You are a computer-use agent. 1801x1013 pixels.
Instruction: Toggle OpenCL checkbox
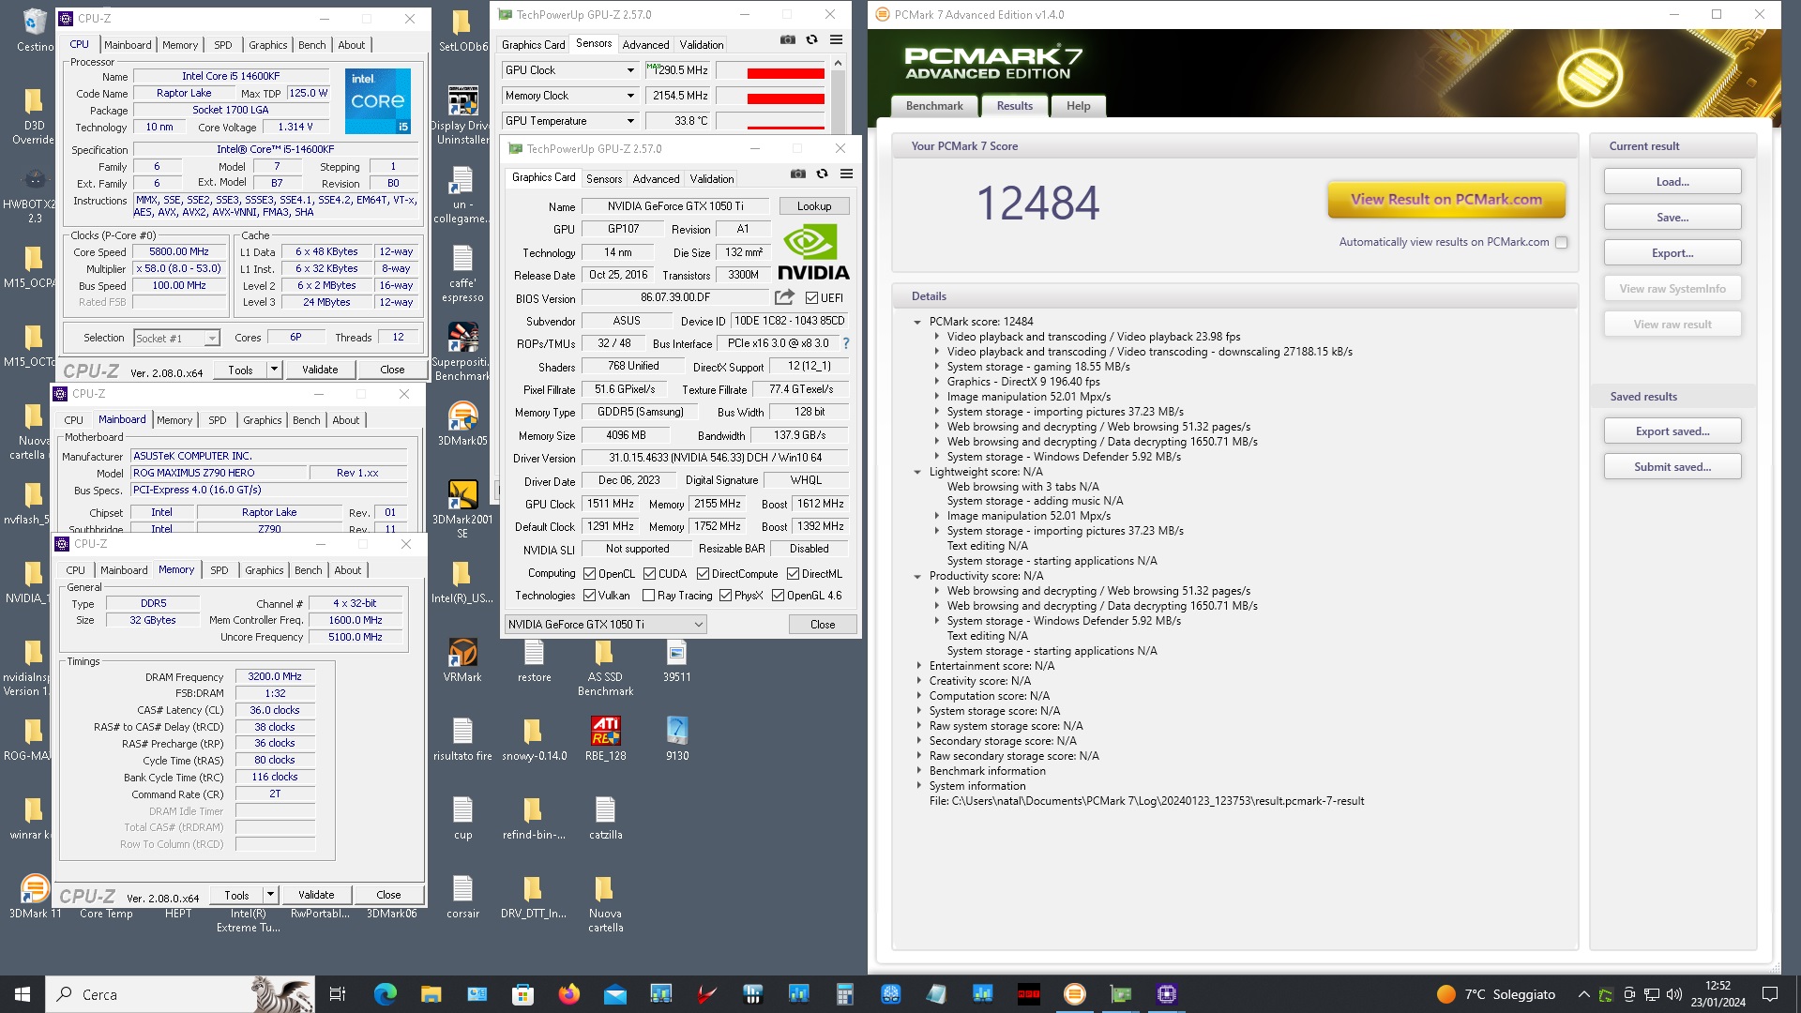(x=589, y=574)
